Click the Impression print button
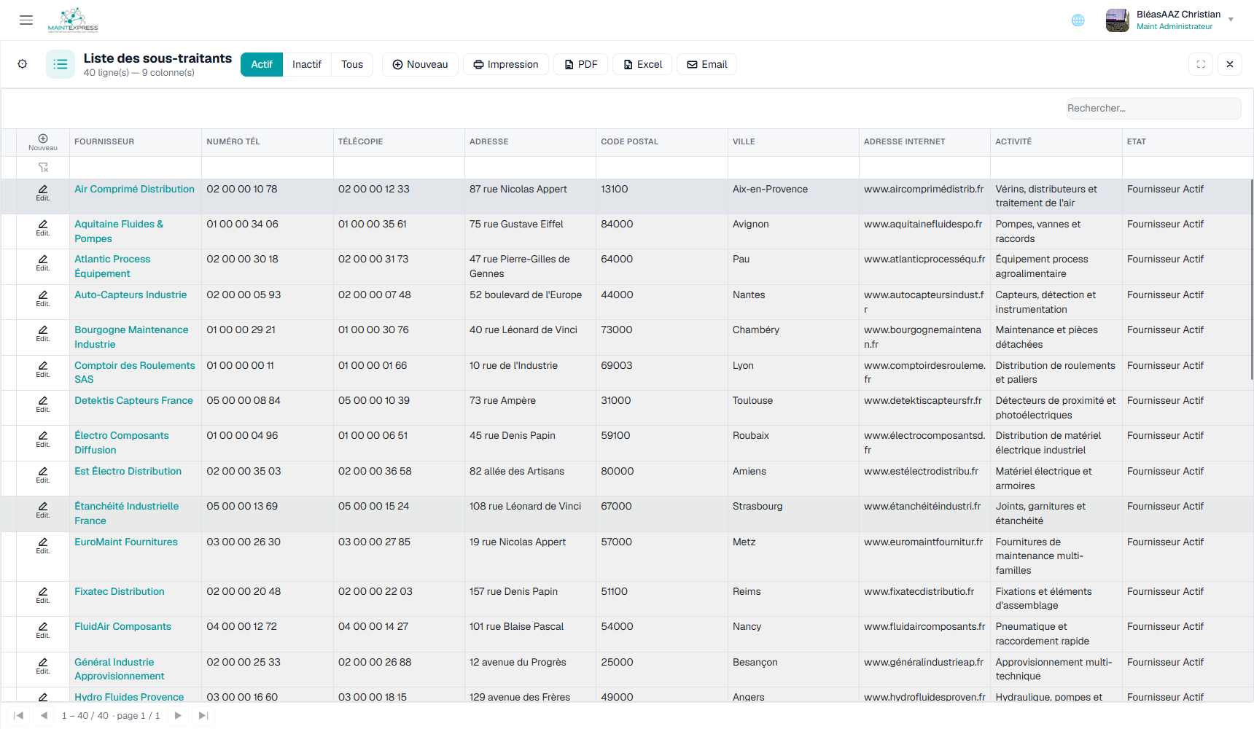 [506, 64]
